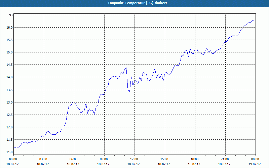This screenshot has width=269, height=168.
Task: Click the 15,5 y-axis label
Action: [x=9, y=40]
